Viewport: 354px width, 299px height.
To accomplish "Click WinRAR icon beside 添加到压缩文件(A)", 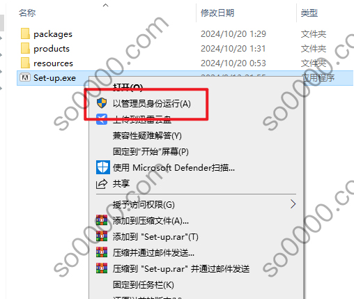I will 102,220.
